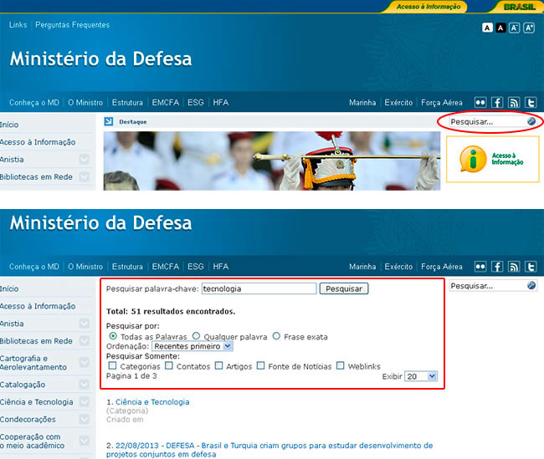Open 'Acesso à Informação' in results page sidebar
The width and height of the screenshot is (544, 459).
[x=38, y=306]
